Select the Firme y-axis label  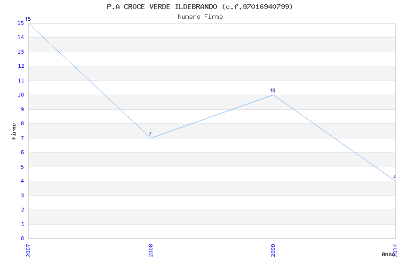click(14, 131)
